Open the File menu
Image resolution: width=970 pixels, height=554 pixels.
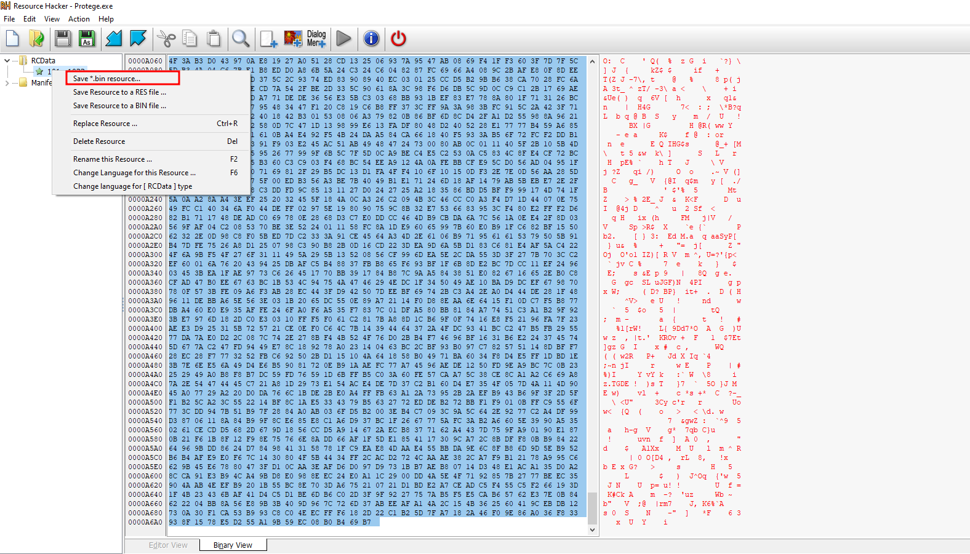point(9,19)
